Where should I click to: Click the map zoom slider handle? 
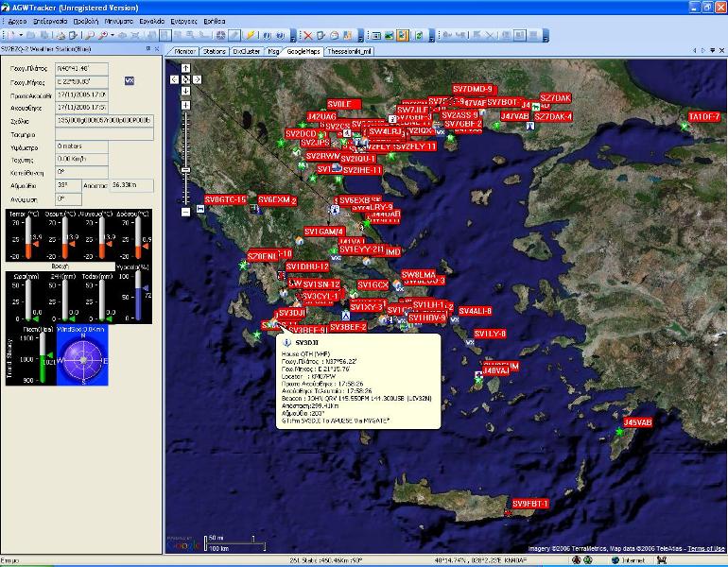tap(185, 170)
